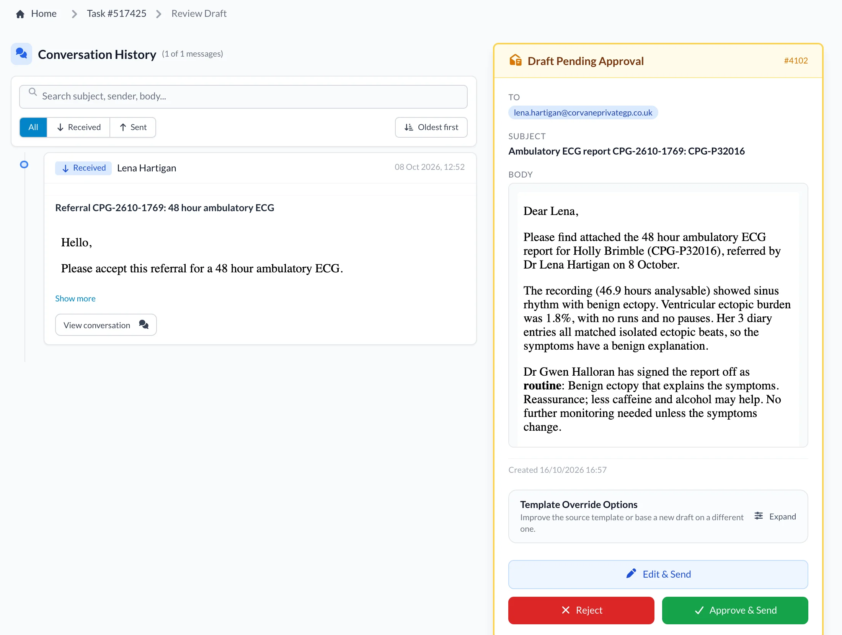Go to Home via house icon
The image size is (842, 635).
[x=20, y=14]
